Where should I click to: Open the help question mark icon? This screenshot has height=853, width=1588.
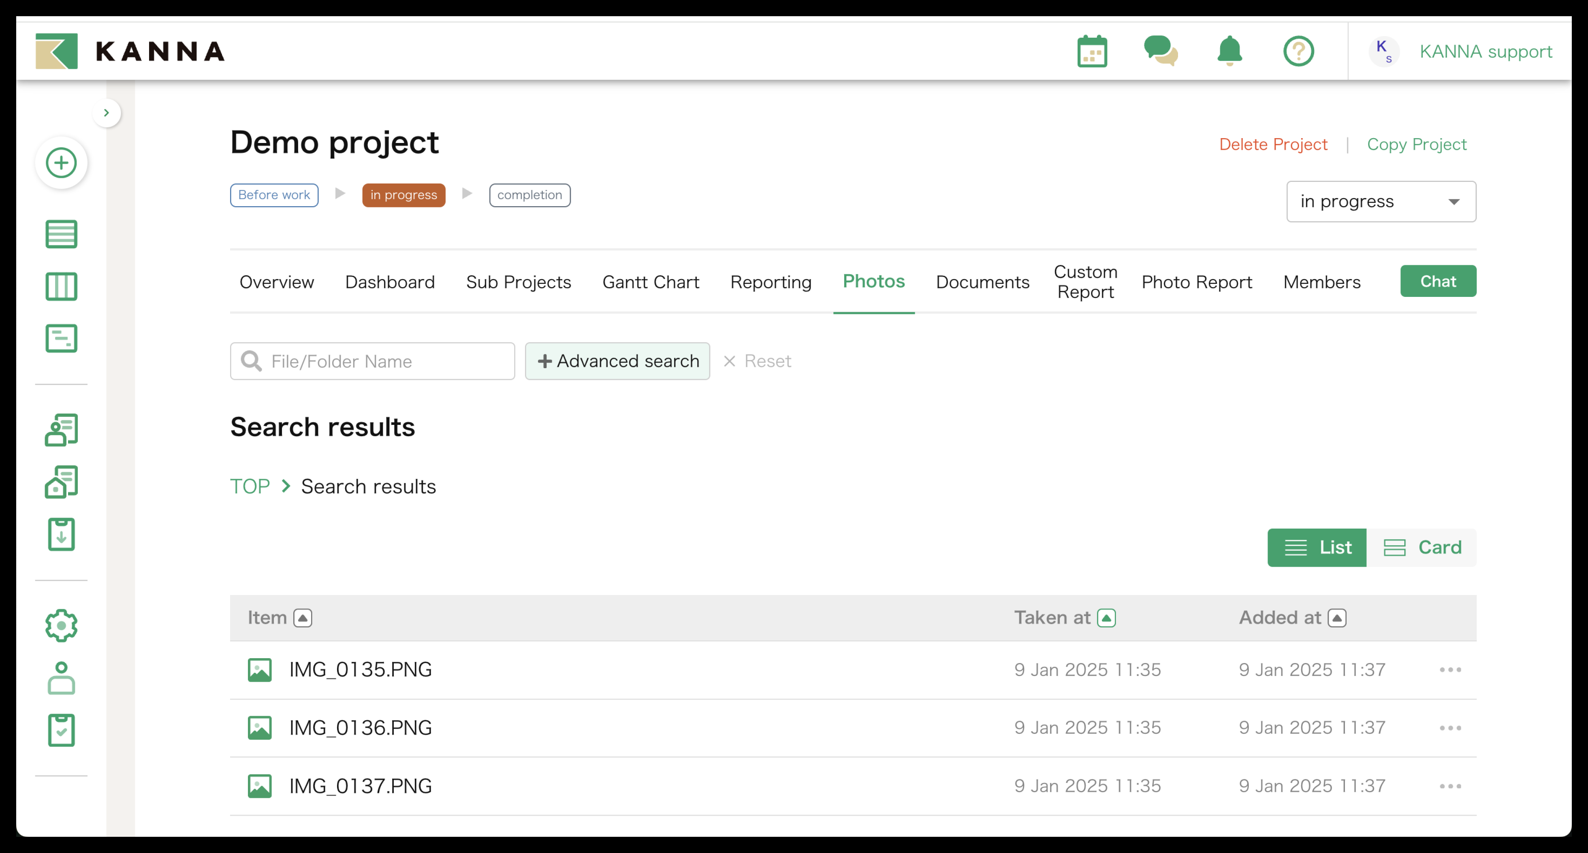coord(1298,51)
